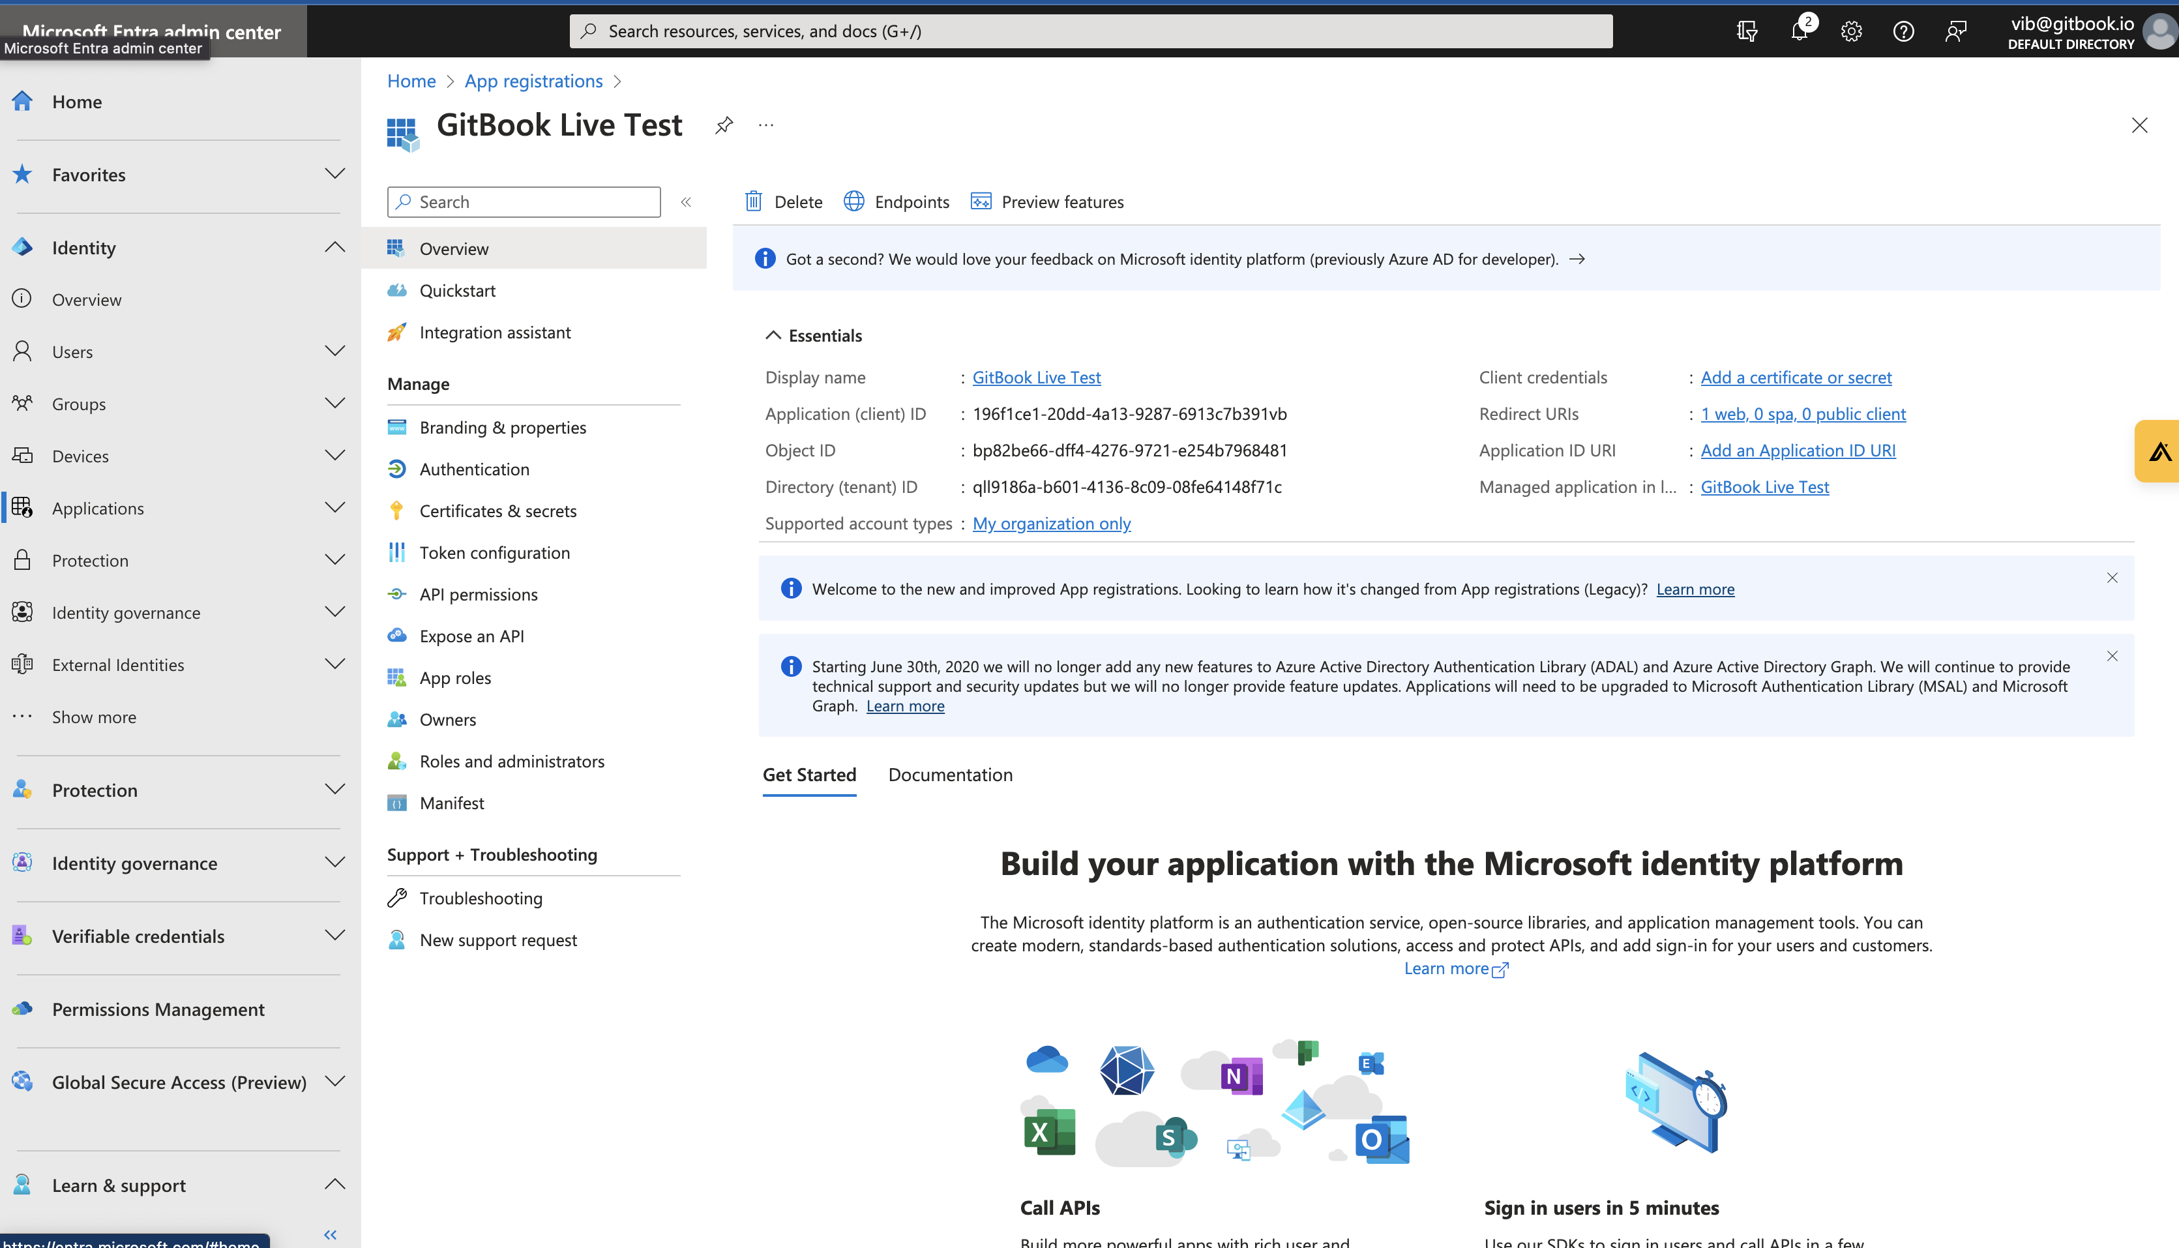Pin the GitBook Live Test app registration

click(x=724, y=125)
